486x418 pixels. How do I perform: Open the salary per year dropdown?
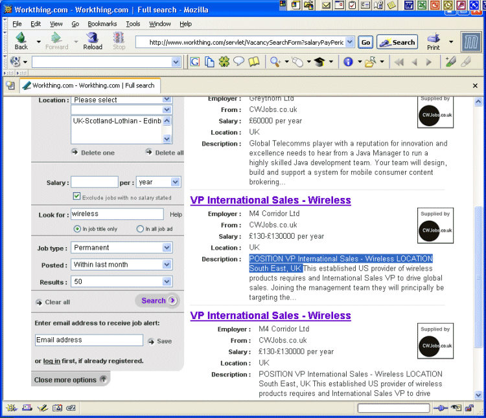click(158, 182)
